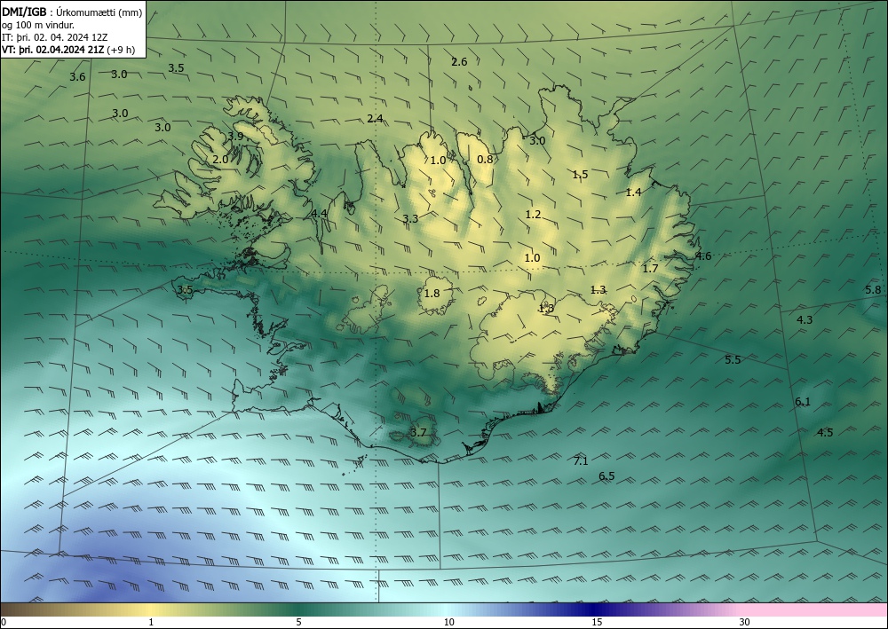Click the map value 1.4

point(633,193)
